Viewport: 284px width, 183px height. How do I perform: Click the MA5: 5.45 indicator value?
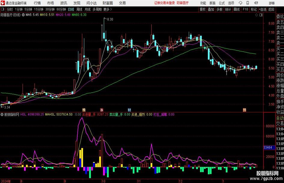point(32,15)
